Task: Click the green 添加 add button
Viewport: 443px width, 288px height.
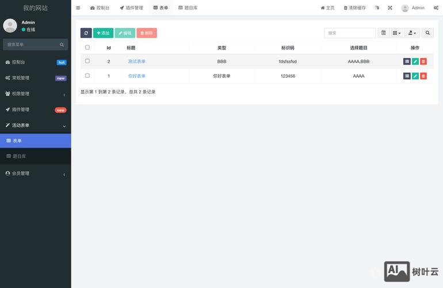Action: click(103, 33)
